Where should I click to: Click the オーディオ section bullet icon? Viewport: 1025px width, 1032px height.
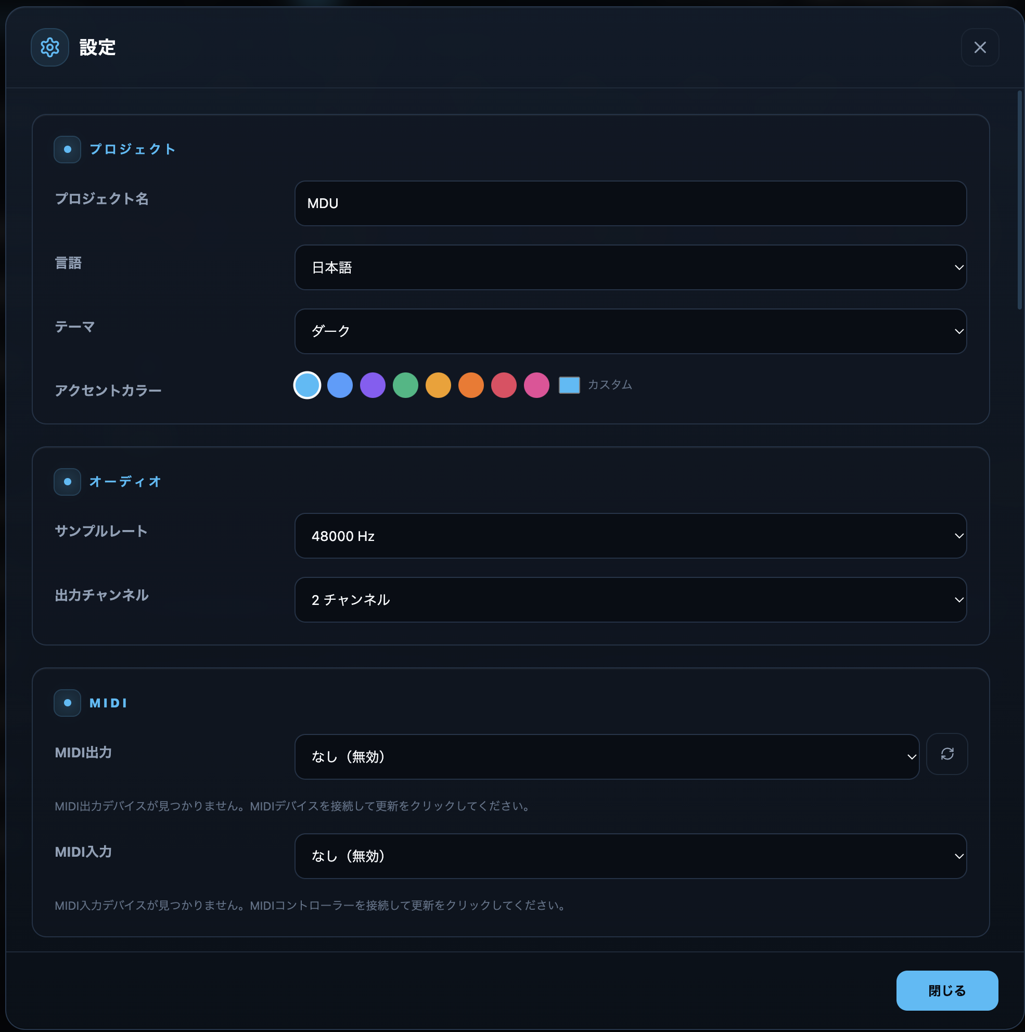click(67, 482)
